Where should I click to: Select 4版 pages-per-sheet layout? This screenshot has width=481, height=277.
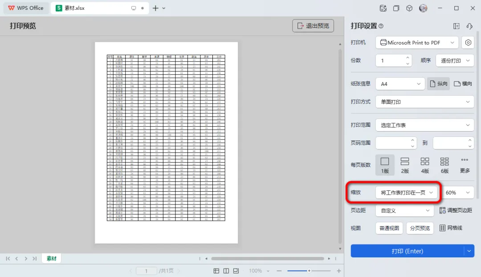[425, 165]
